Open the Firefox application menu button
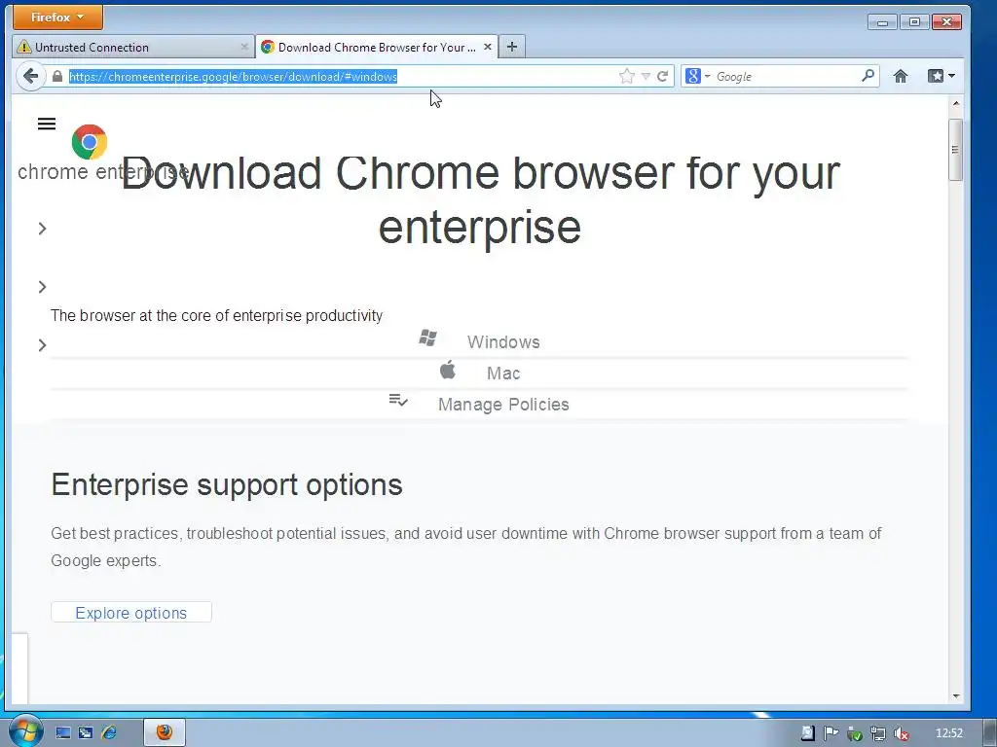997x747 pixels. (57, 18)
